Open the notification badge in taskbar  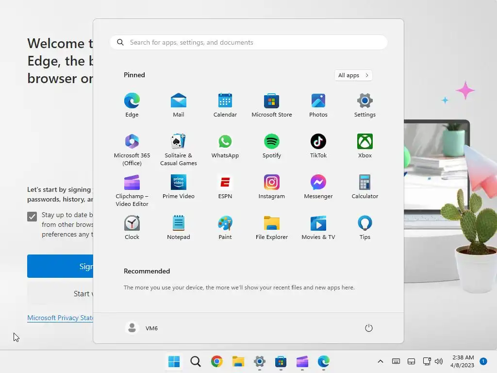tap(483, 361)
